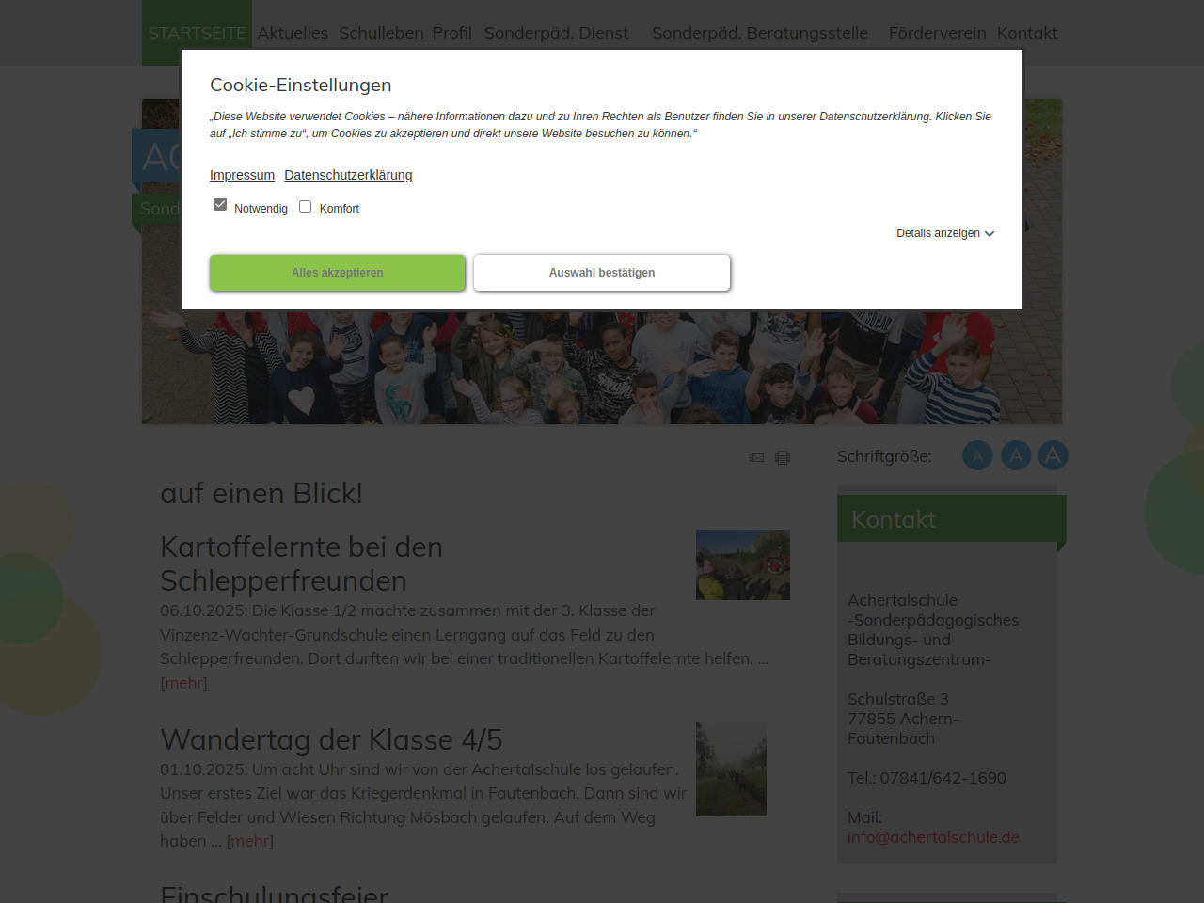
Task: Enable the Komfort cookie checkbox
Action: coord(305,207)
